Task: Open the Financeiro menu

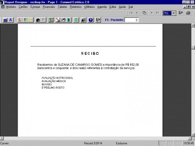Action: click(x=49, y=7)
